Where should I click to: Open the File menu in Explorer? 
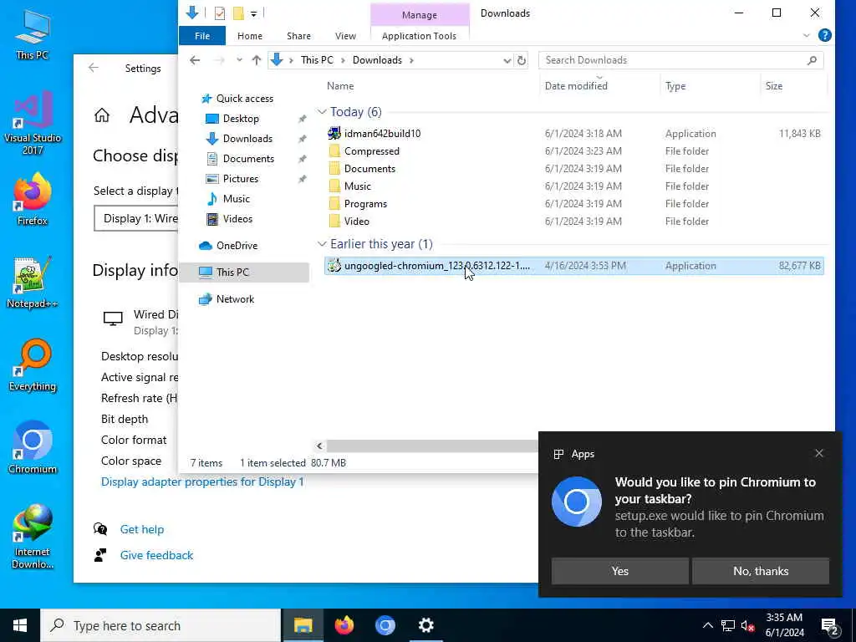click(x=202, y=36)
